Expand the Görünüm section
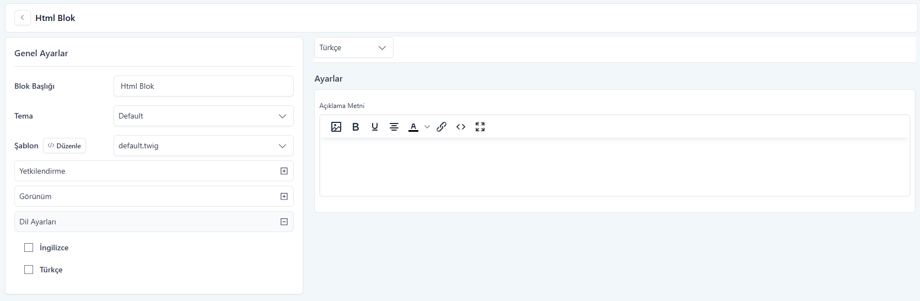The height and width of the screenshot is (301, 920). [x=154, y=196]
